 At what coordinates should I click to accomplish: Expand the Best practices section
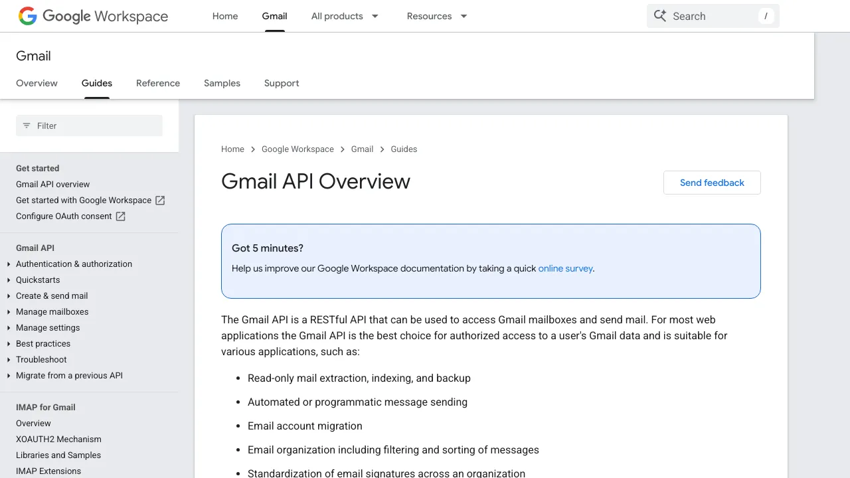[9, 344]
